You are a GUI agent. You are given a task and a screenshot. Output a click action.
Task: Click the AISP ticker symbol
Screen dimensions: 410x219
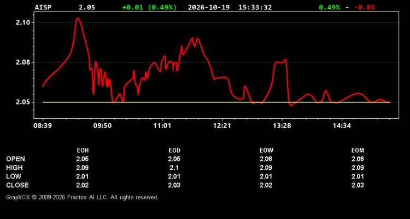[43, 7]
